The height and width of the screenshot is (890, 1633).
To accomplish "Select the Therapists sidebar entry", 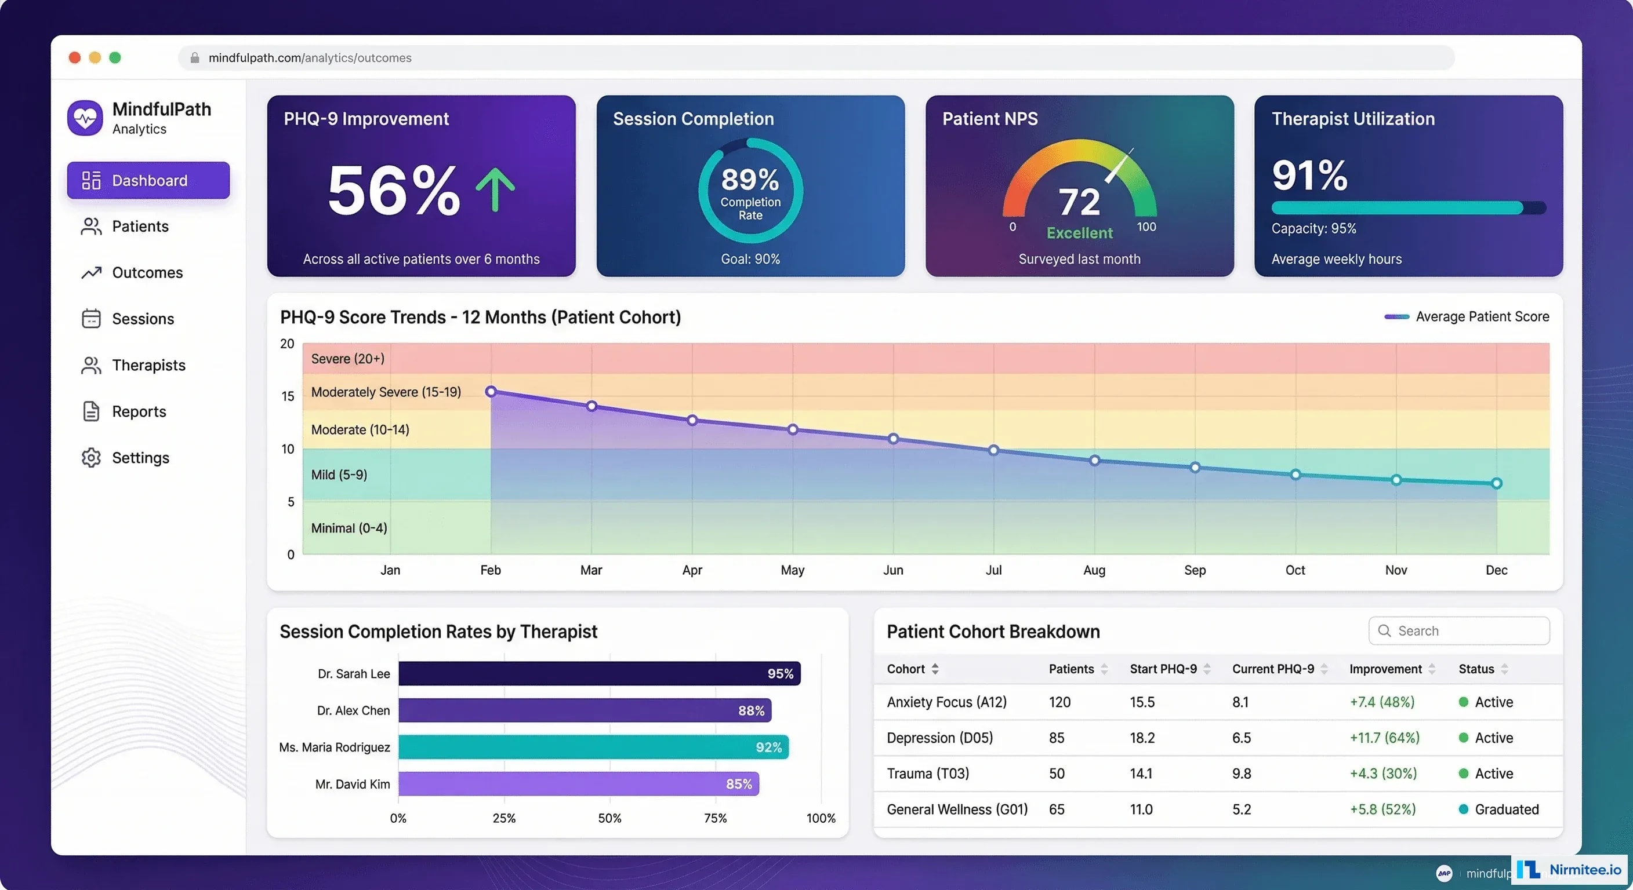I will 148,366.
